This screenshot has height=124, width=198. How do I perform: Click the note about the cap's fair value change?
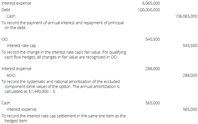point(63,55)
